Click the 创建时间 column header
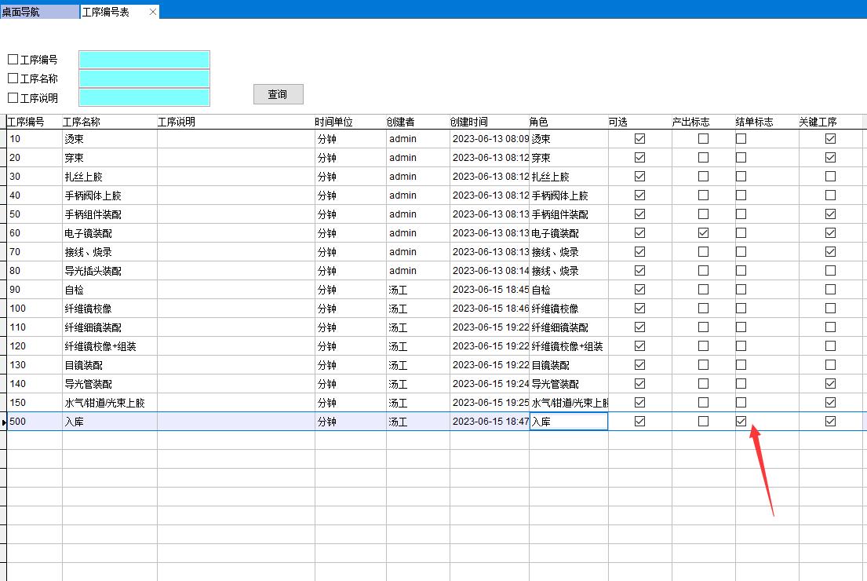Image resolution: width=867 pixels, height=581 pixels. point(469,122)
